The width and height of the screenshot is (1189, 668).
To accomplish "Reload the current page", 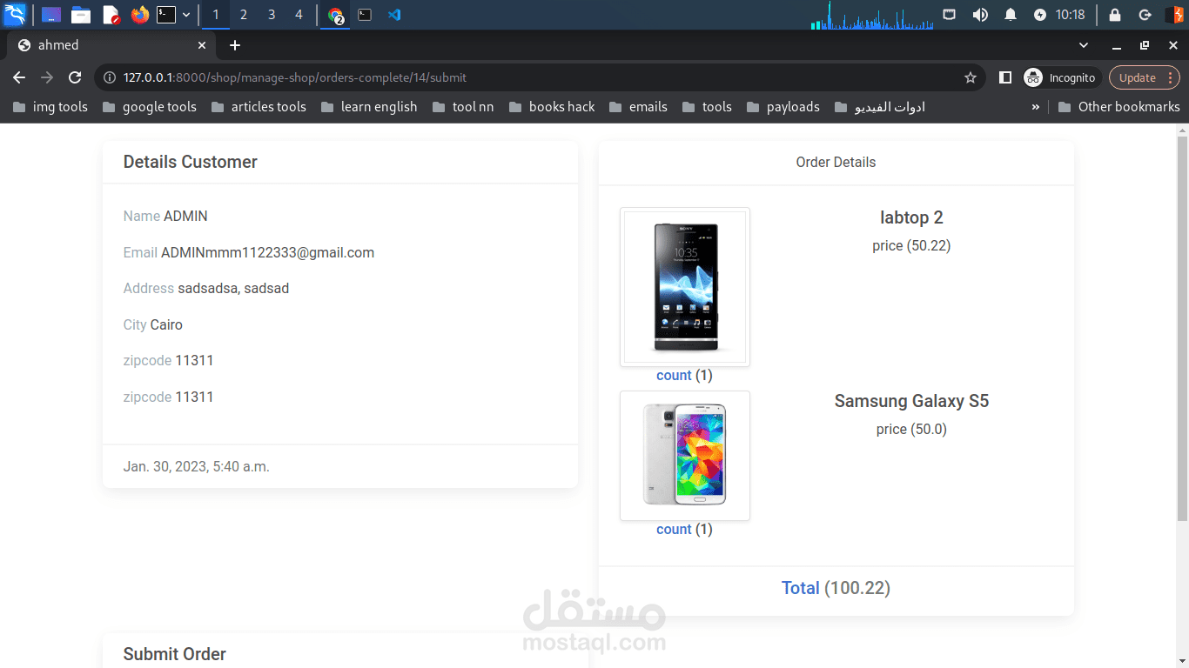I will tap(75, 77).
